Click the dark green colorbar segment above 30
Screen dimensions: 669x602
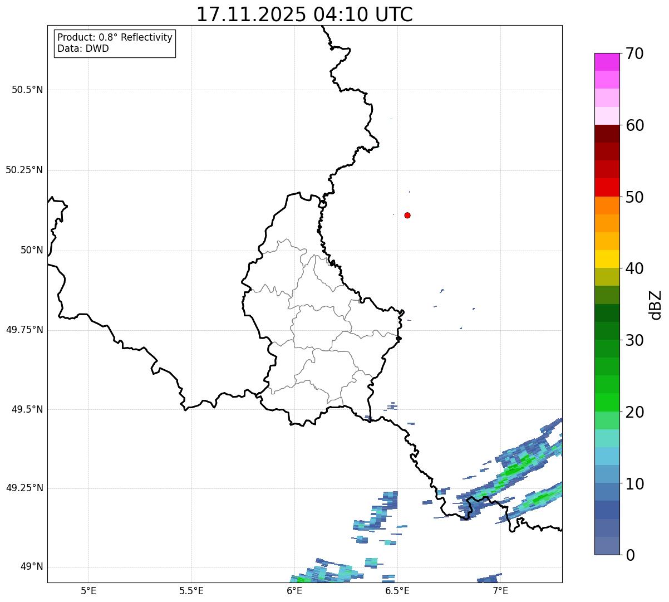607,331
